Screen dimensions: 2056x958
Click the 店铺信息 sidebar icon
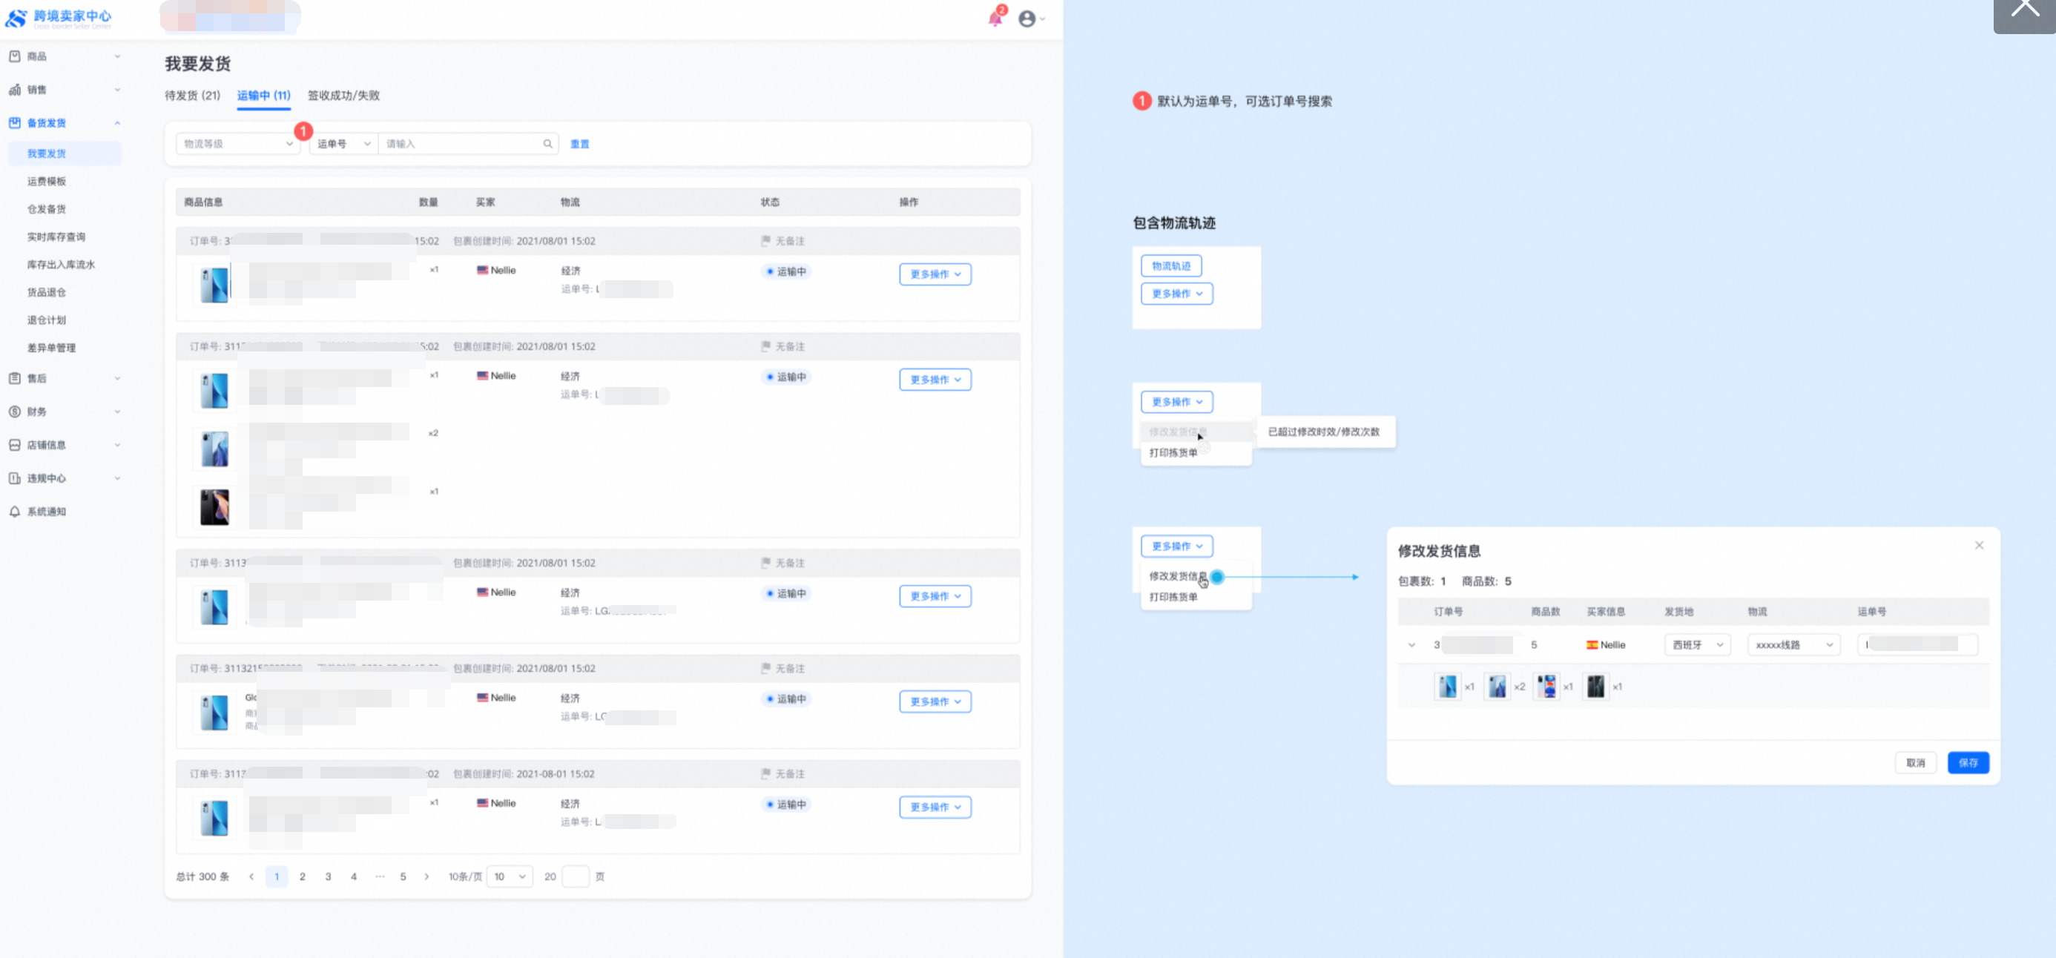pyautogui.click(x=14, y=445)
